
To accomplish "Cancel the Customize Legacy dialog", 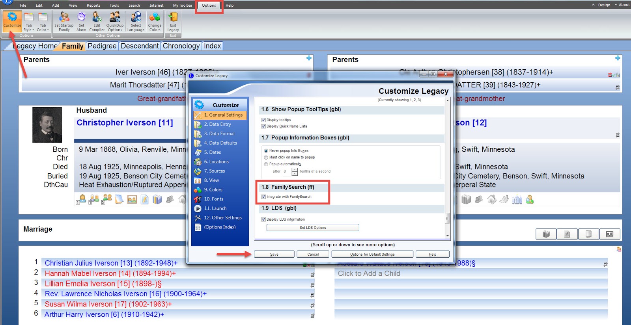I will pyautogui.click(x=313, y=254).
